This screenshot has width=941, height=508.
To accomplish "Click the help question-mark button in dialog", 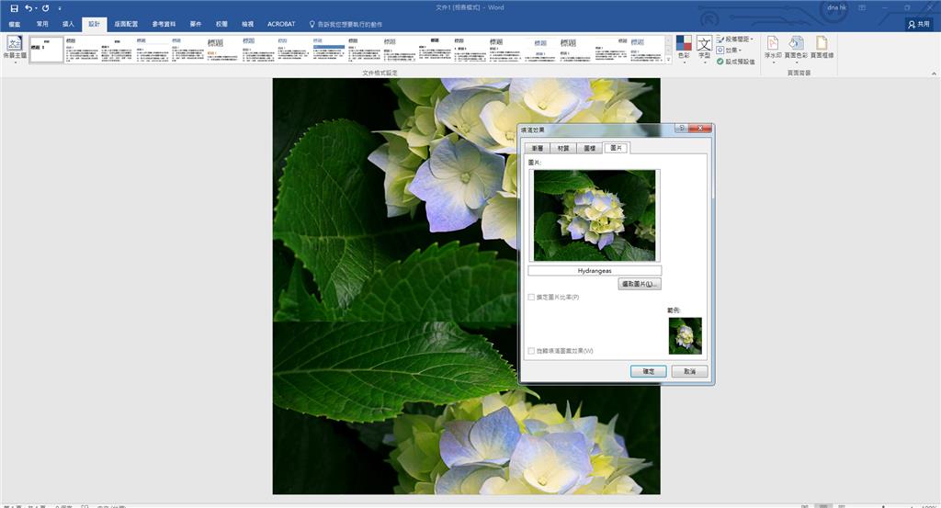I will click(681, 129).
